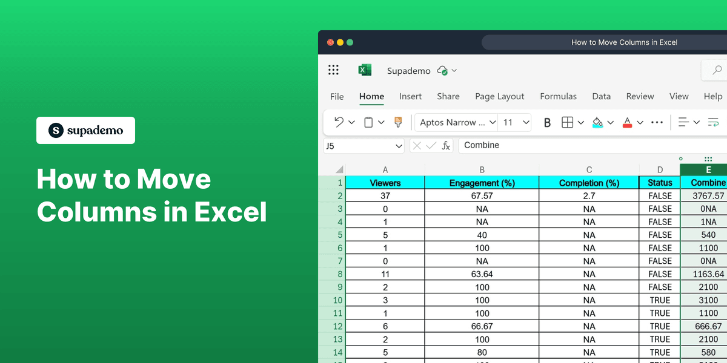Toggle Bold formatting
Viewport: 727px width, 363px height.
tap(547, 122)
